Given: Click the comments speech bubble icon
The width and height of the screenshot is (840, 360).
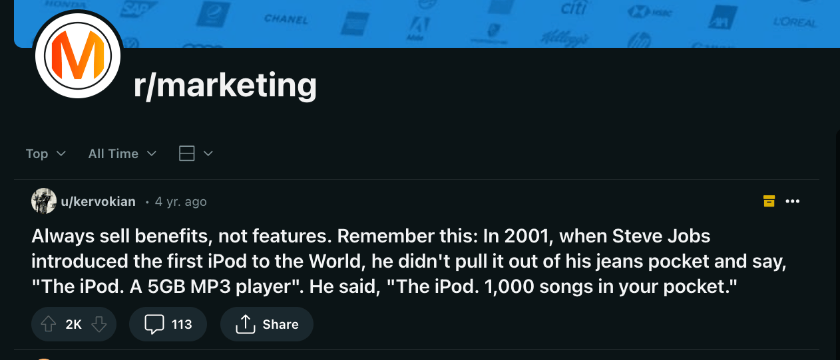Looking at the screenshot, I should coord(154,324).
